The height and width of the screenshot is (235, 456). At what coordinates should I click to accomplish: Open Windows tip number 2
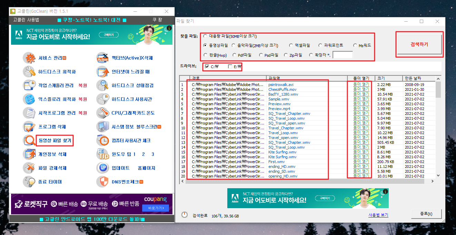tap(143, 154)
